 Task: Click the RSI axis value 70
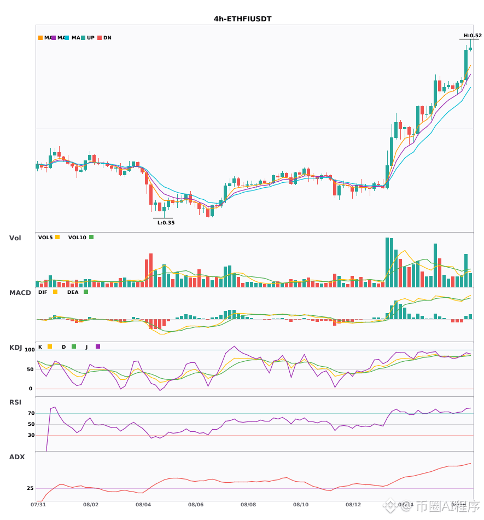click(31, 413)
